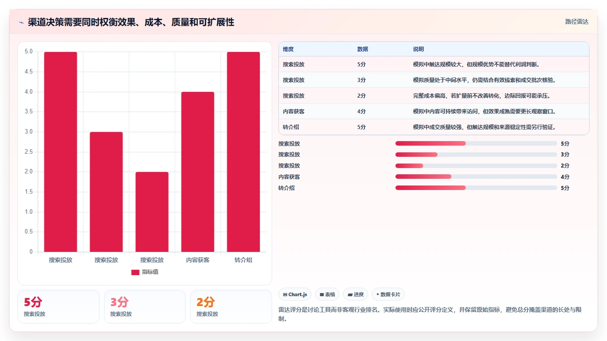This screenshot has height=341, width=607.
Task: Click the 数据 table column header
Action: coord(363,49)
